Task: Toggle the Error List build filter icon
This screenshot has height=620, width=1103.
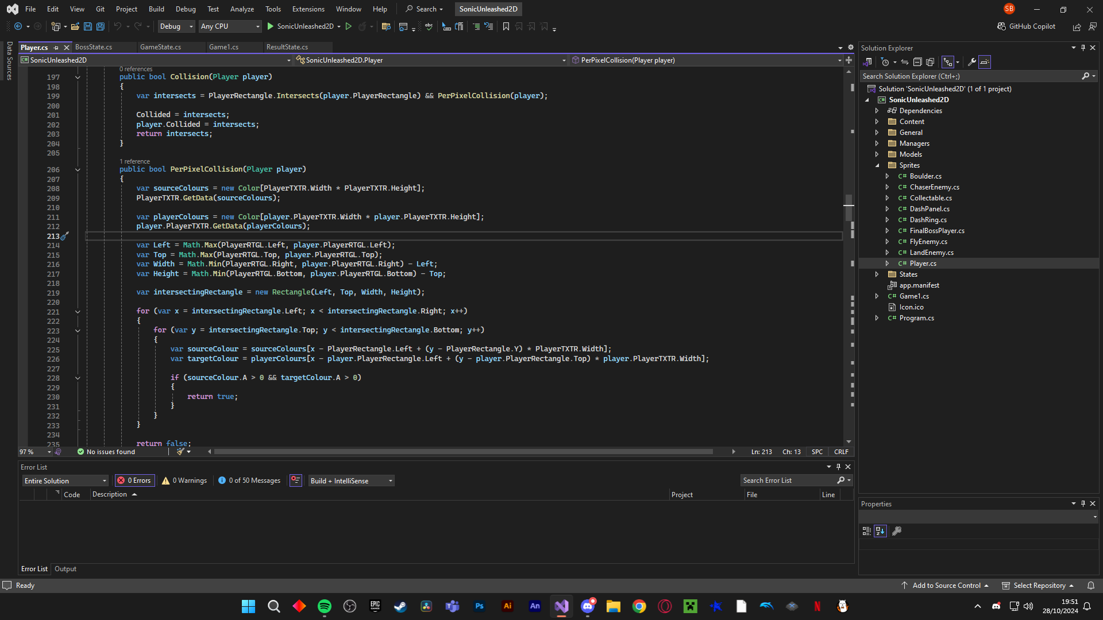Action: click(295, 480)
